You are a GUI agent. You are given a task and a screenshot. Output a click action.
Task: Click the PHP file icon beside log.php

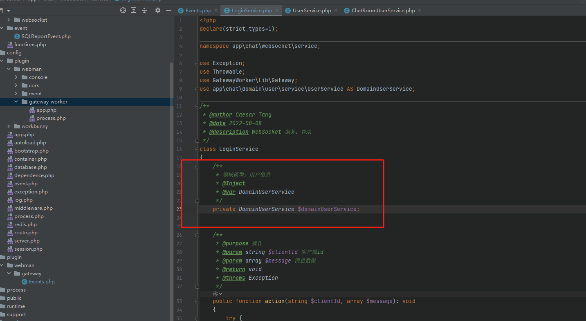coord(10,200)
